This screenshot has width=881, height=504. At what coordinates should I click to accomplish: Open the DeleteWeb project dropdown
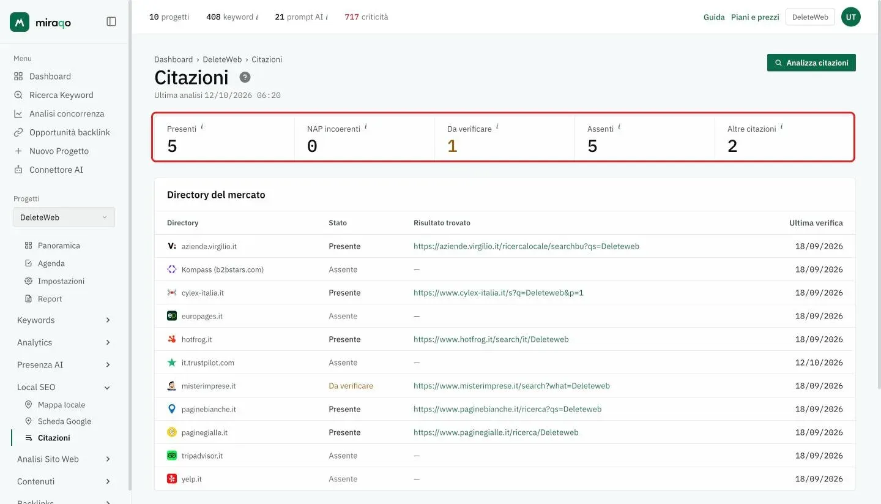64,217
